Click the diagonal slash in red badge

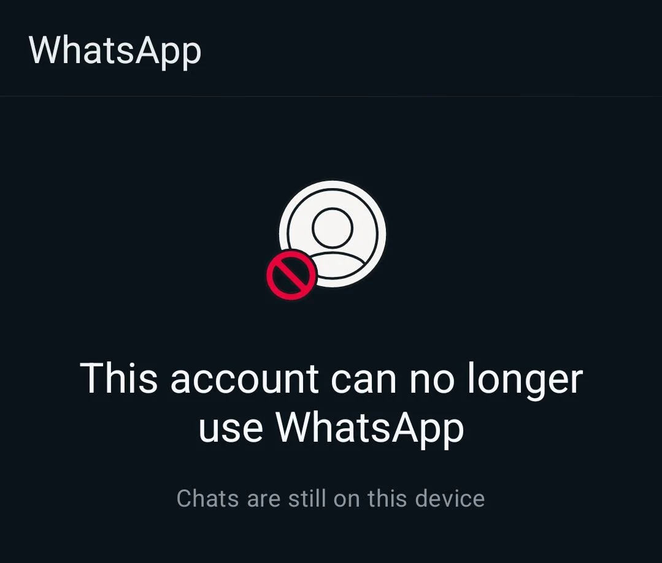pyautogui.click(x=292, y=274)
